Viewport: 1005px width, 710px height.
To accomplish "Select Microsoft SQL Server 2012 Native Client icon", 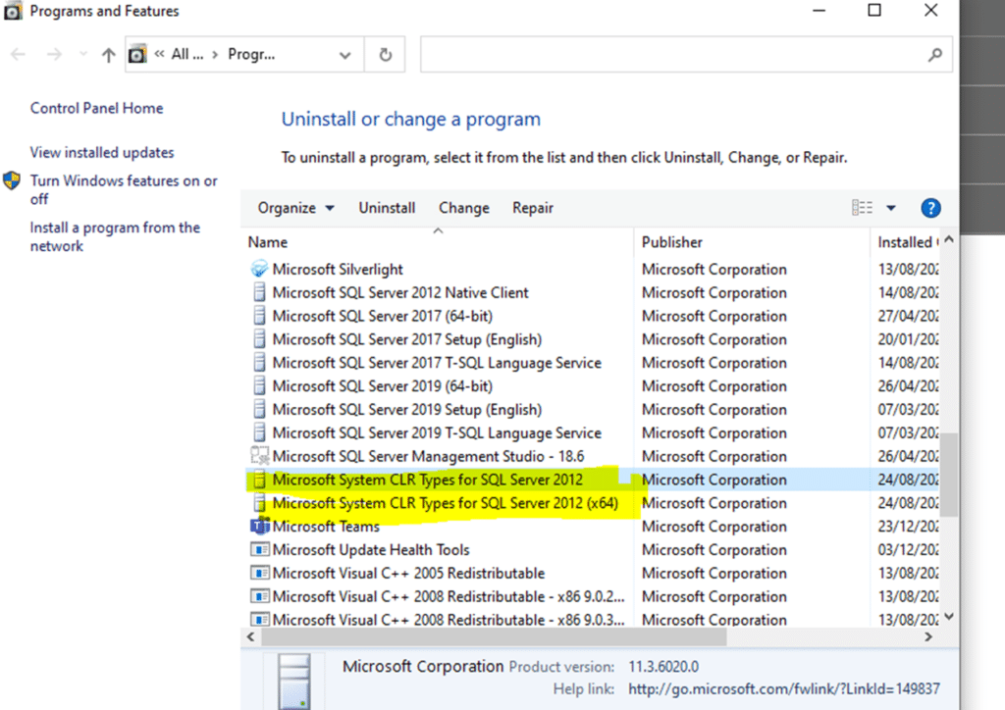I will point(259,292).
